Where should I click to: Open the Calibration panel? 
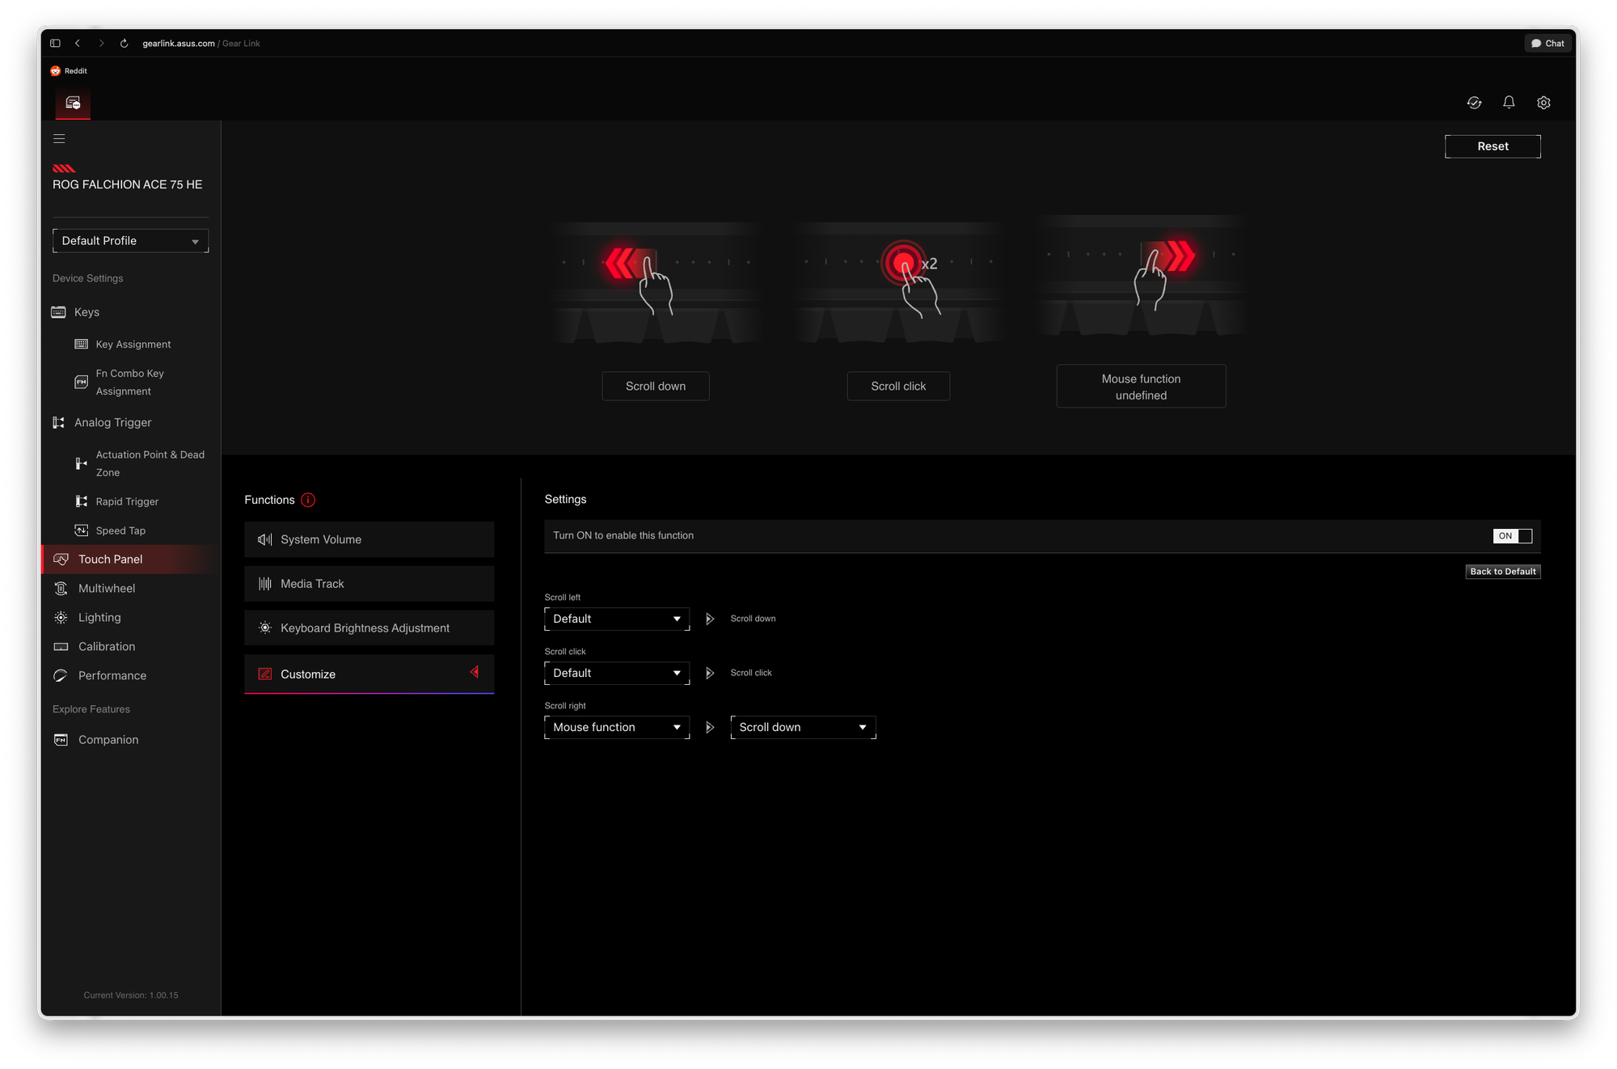[x=106, y=646]
